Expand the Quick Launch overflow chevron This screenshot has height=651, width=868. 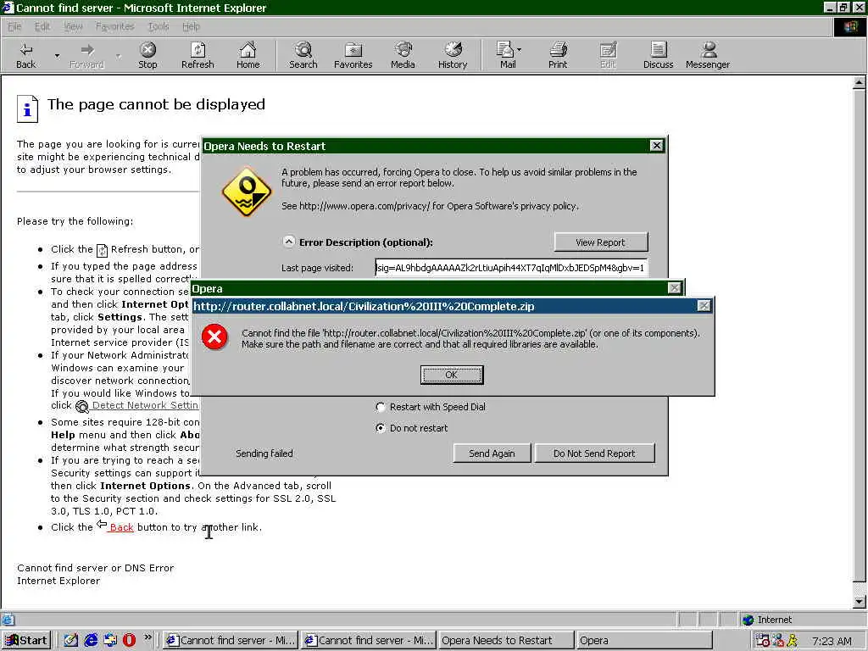(x=148, y=637)
